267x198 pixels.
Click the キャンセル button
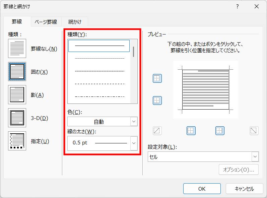[244, 189]
